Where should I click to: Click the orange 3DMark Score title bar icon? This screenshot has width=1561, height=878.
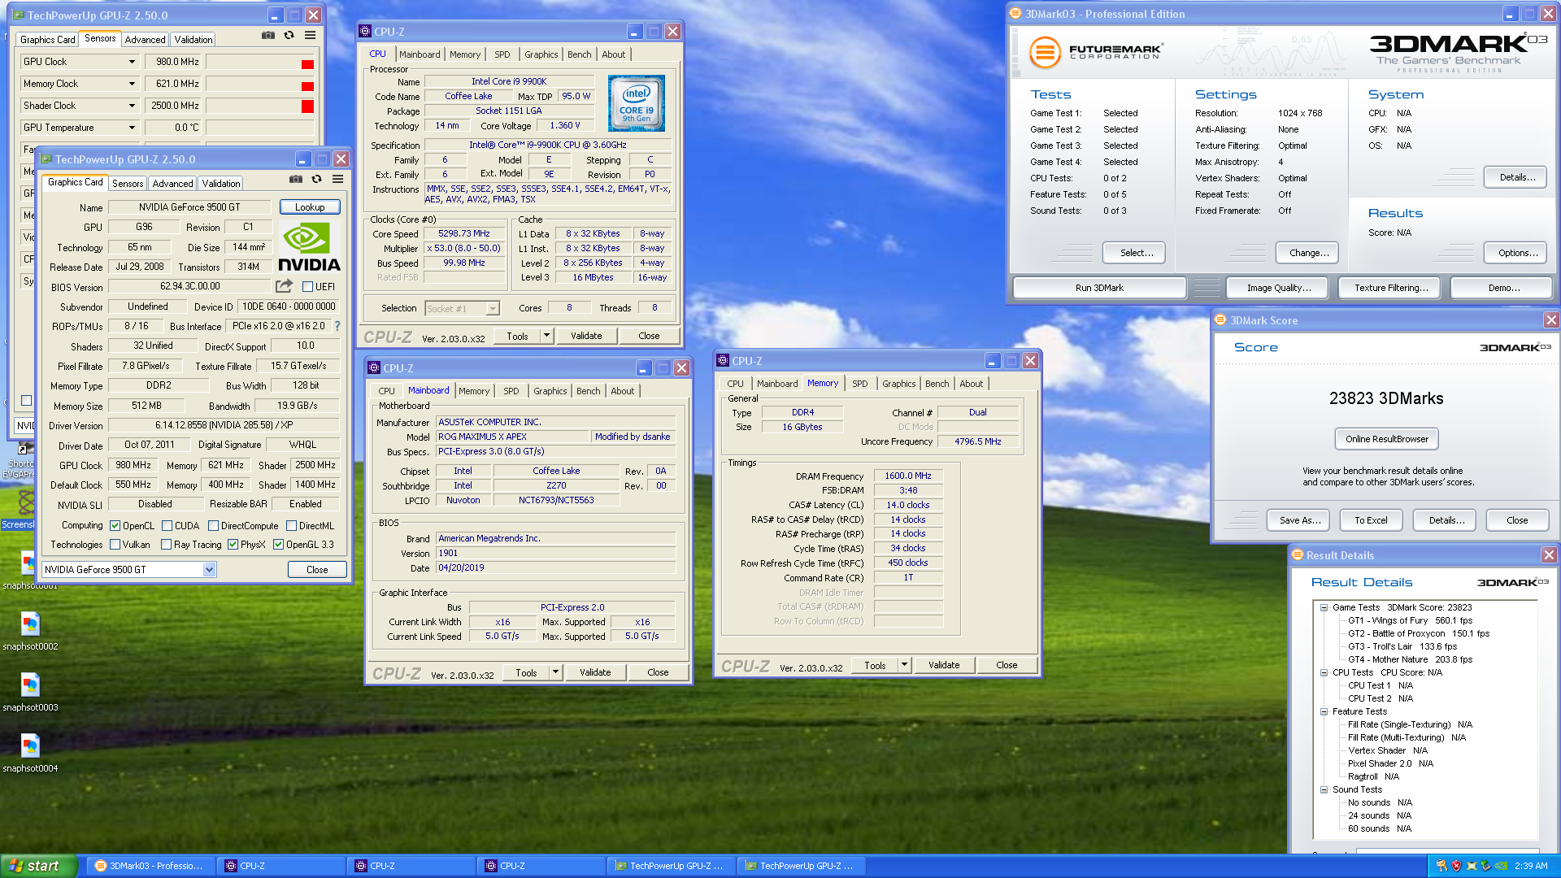(x=1220, y=320)
